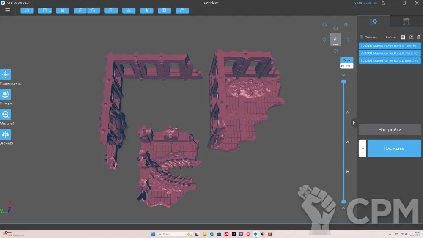Open the hamburger main menu
Viewport: 423px width, 238px height.
[8, 10]
